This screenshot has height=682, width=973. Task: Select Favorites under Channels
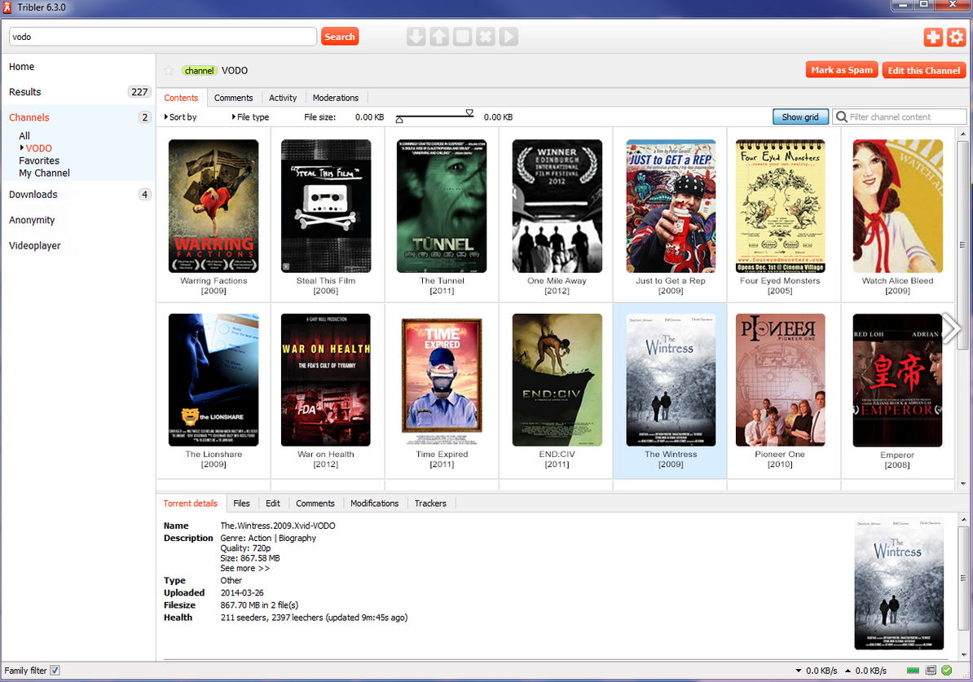point(39,160)
